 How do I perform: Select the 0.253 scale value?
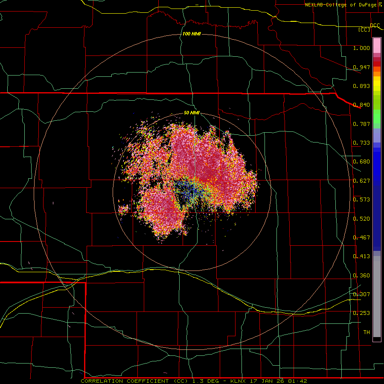361,313
